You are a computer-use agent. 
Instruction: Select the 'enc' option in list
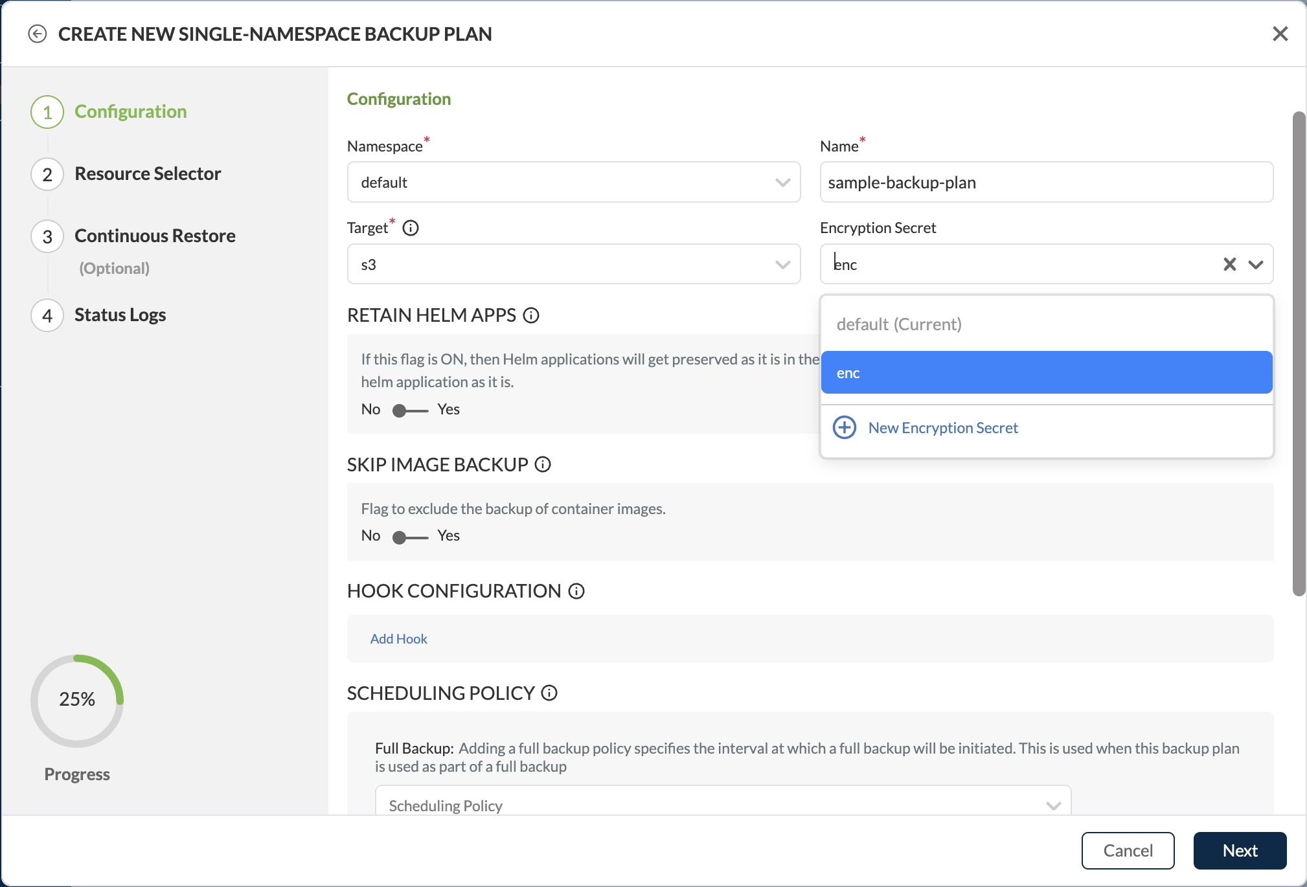[1046, 373]
